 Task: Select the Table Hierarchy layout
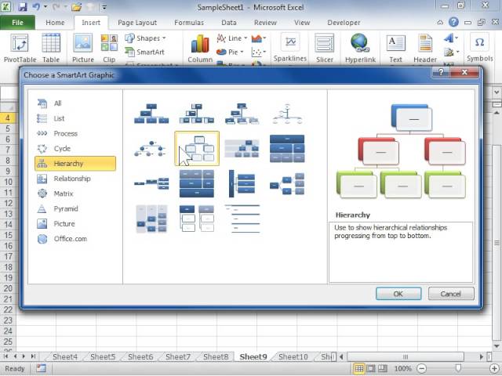pyautogui.click(x=287, y=149)
